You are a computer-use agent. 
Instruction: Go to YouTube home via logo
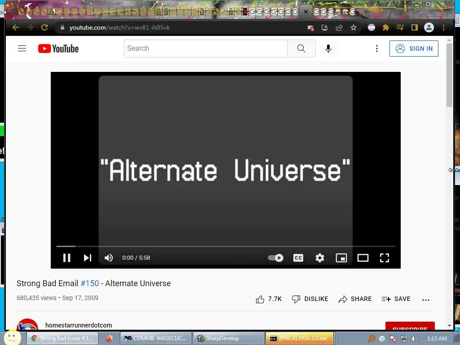pyautogui.click(x=58, y=49)
